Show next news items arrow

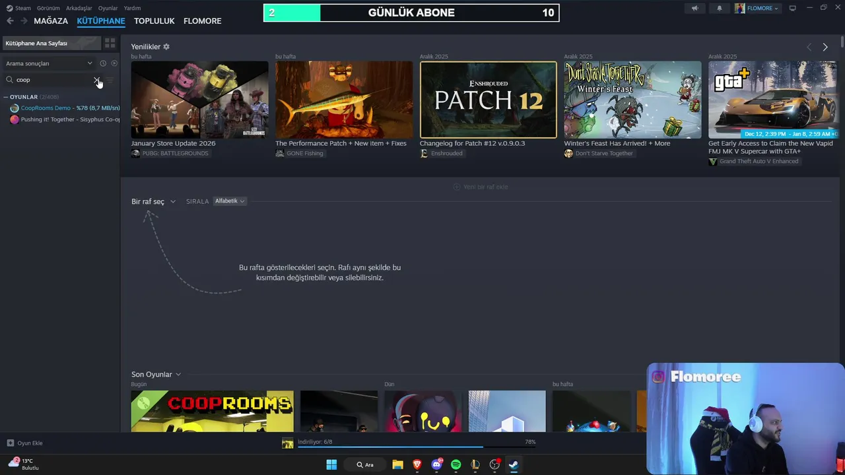point(825,47)
